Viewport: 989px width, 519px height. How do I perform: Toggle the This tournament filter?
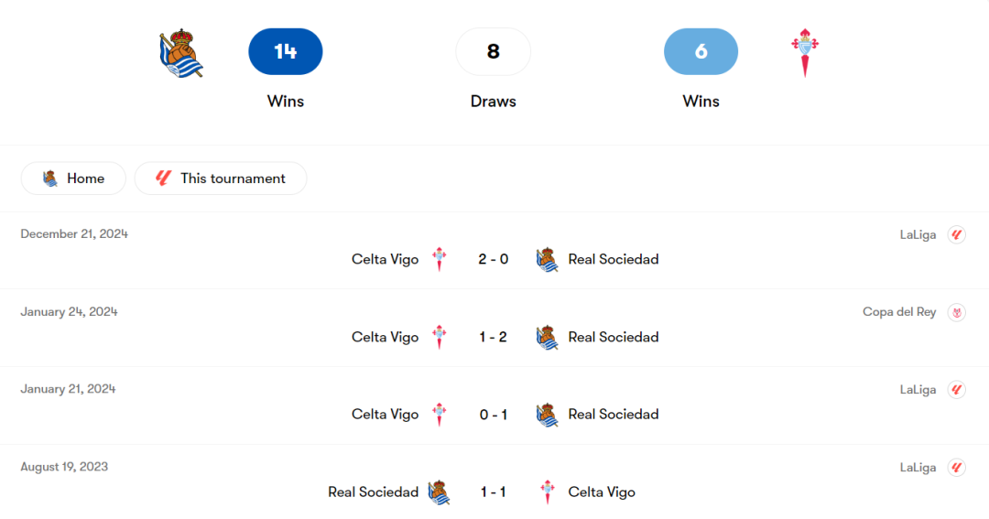point(221,178)
